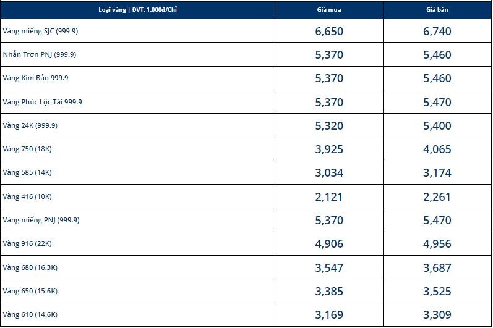Click the Vàng Kim Bảo 999.9 label
This screenshot has height=328, width=493.
click(x=36, y=78)
